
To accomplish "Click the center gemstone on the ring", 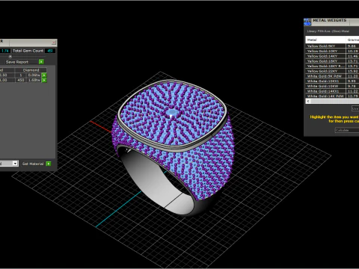I will pyautogui.click(x=172, y=113).
